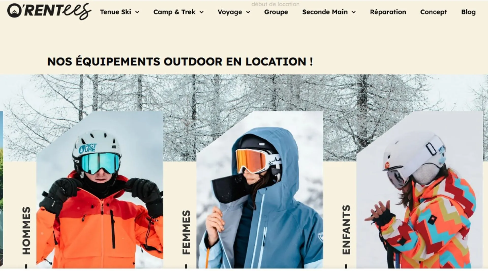Expand the Voyage dropdown arrow

(248, 12)
